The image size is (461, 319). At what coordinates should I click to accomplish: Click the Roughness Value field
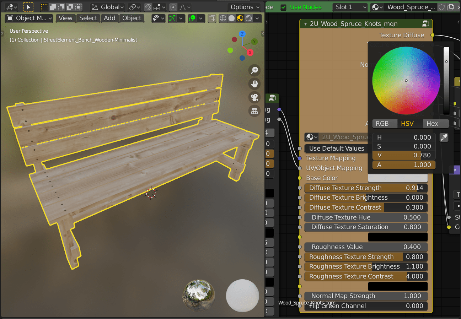click(366, 247)
